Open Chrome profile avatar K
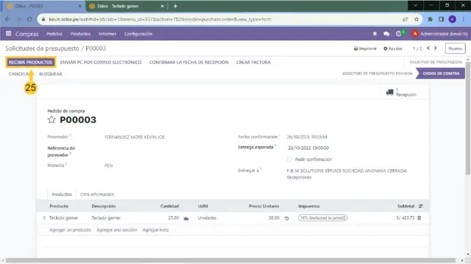This screenshot has height=264, width=471. 452,19
